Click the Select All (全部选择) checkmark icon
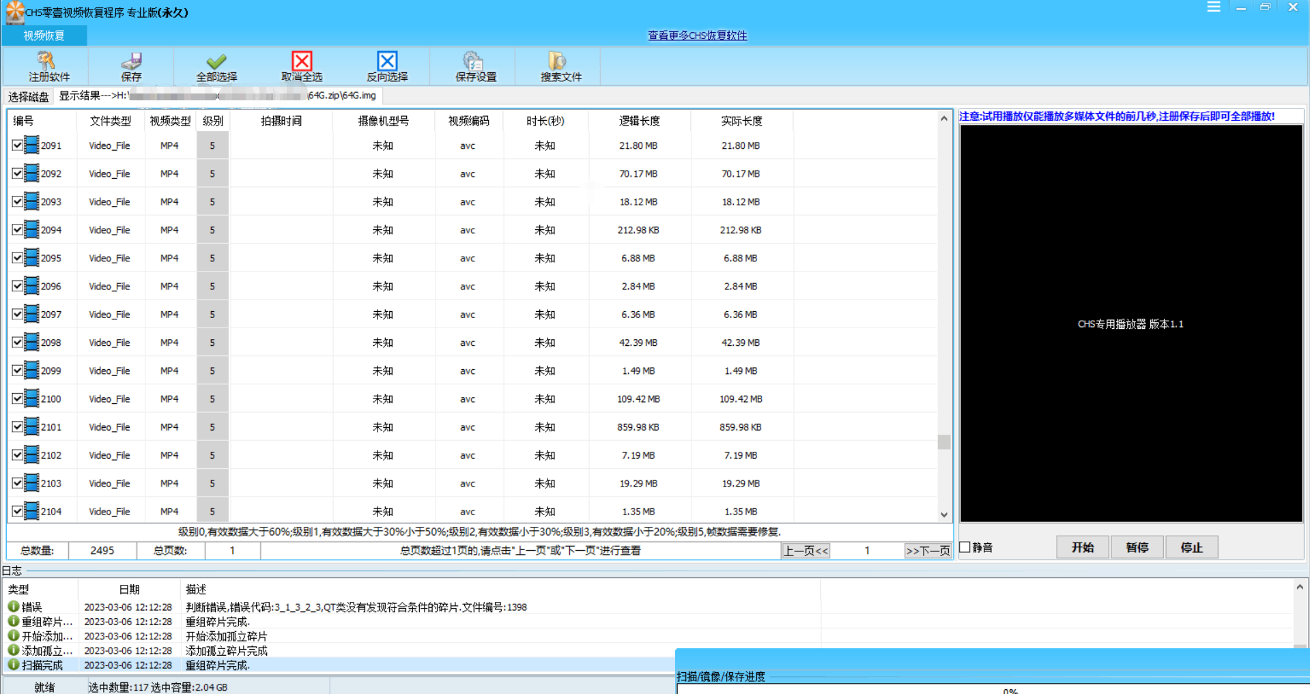 click(x=216, y=61)
